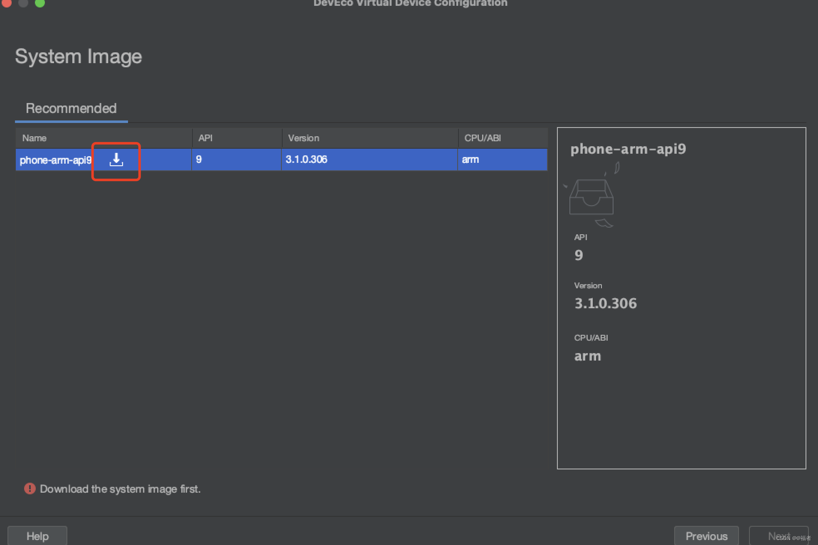Click the phone-arm-api9 title in details panel
The width and height of the screenshot is (818, 545).
pyautogui.click(x=628, y=149)
